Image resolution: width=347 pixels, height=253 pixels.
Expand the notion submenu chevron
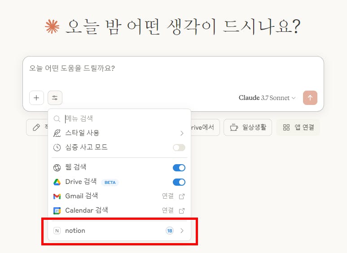coord(182,231)
